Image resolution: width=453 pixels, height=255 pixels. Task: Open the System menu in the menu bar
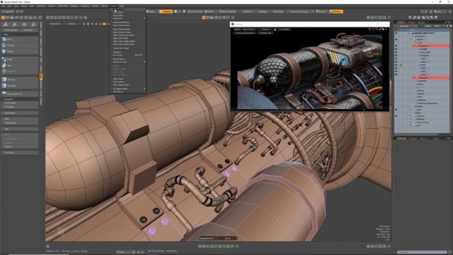114,5
